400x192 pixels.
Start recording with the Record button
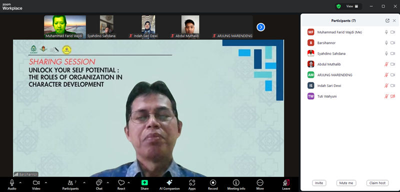213,184
